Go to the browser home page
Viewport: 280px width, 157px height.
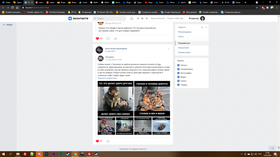[17, 7]
